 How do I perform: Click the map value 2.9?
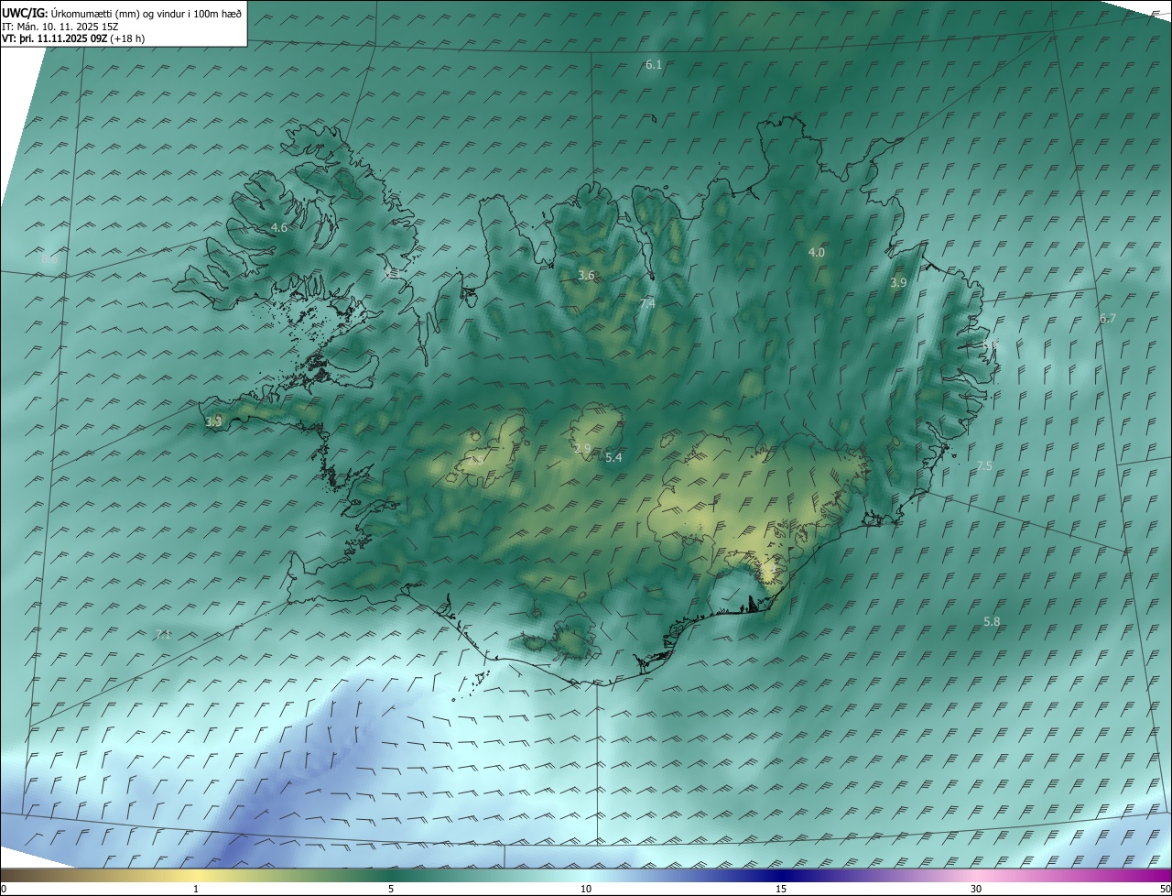(583, 448)
